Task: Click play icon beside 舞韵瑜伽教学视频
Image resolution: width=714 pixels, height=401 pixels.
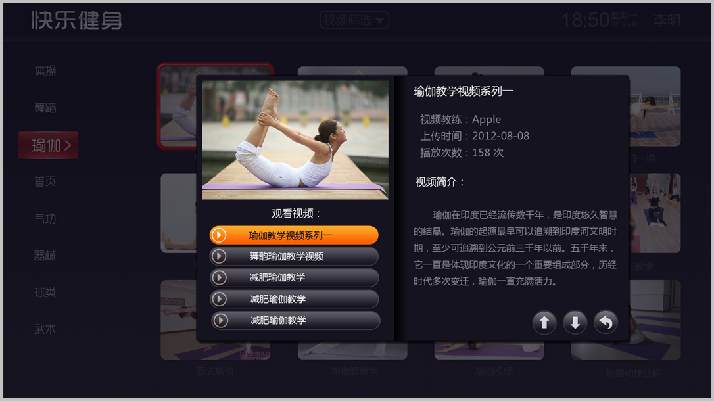Action: pyautogui.click(x=219, y=256)
